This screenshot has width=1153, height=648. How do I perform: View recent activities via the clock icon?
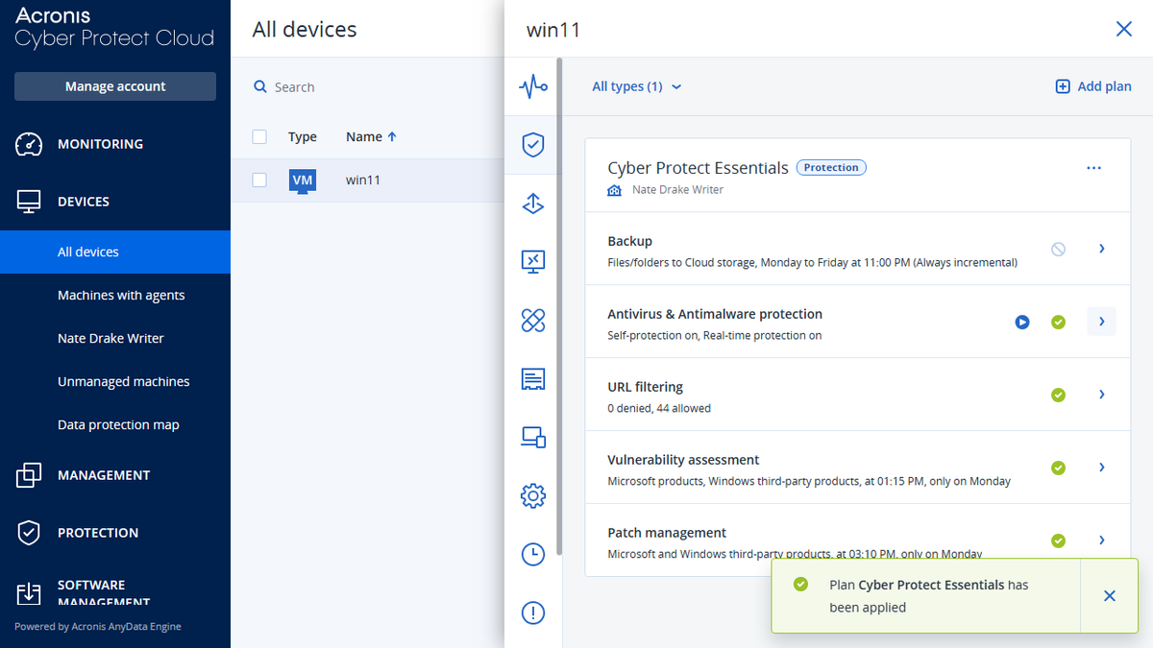[533, 554]
